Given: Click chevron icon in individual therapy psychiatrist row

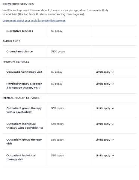Looking at the screenshot, I should tap(113, 124).
